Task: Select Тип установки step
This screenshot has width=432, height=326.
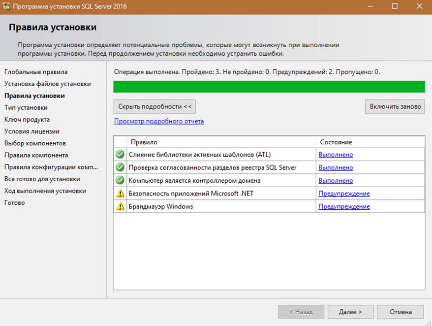Action: (x=26, y=107)
